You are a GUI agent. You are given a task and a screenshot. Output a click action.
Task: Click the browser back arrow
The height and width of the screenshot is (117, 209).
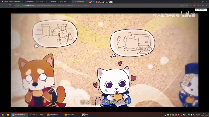pos(2,5)
